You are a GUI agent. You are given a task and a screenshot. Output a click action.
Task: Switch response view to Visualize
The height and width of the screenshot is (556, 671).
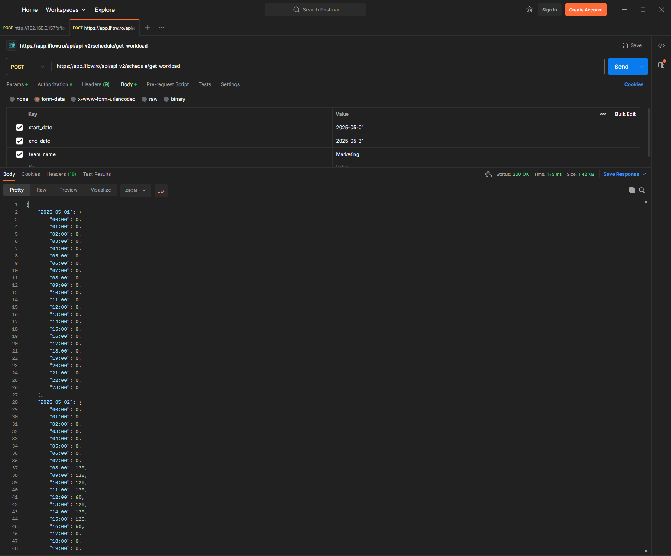101,190
